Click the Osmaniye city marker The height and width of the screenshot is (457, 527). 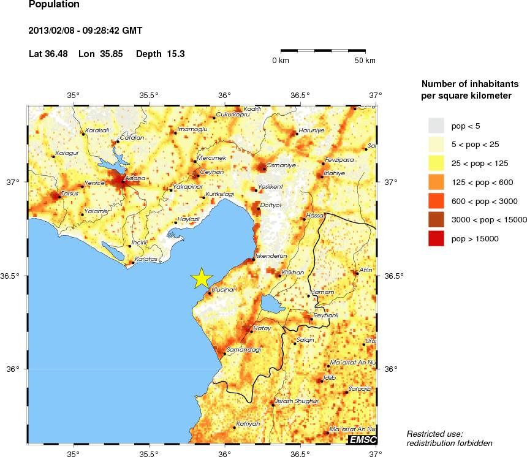click(264, 168)
